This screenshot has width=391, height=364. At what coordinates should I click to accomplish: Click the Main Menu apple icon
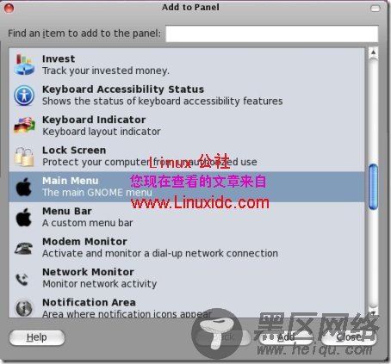(24, 187)
